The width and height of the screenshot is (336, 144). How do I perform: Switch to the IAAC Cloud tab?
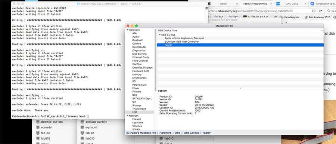point(292,4)
